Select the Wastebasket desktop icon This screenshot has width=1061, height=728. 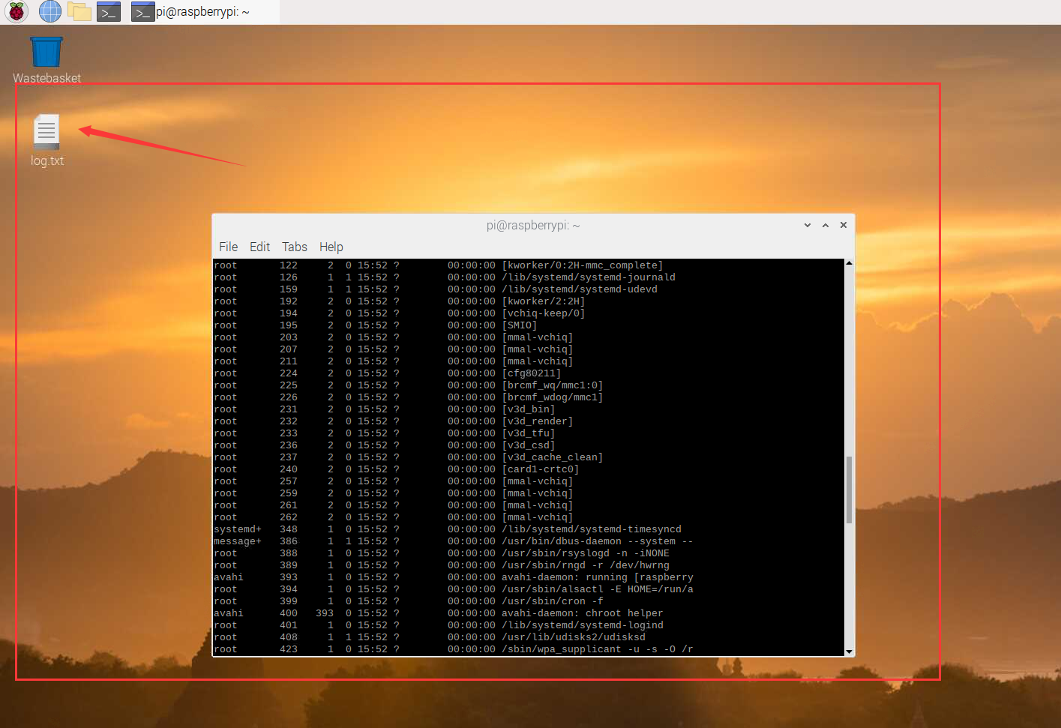[46, 60]
